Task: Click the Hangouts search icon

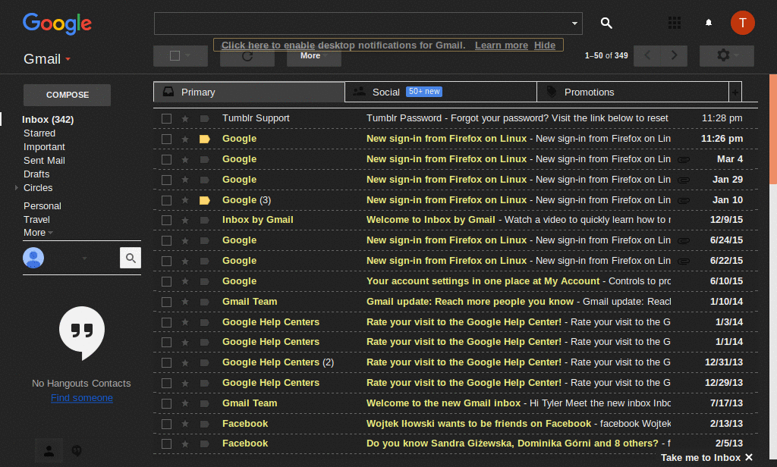Action: tap(131, 258)
